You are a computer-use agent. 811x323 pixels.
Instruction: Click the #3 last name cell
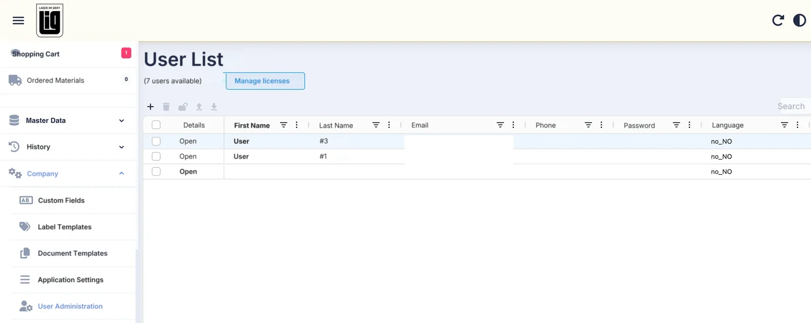pos(323,141)
